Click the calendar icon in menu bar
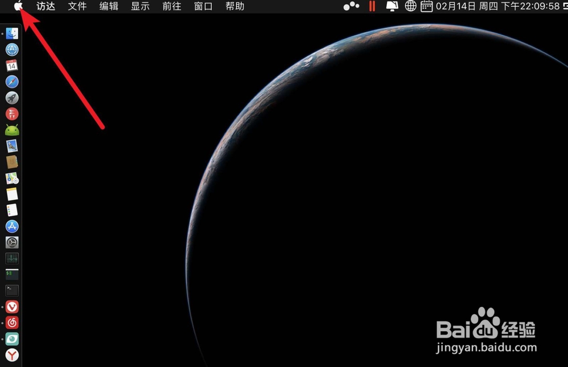 pos(427,6)
